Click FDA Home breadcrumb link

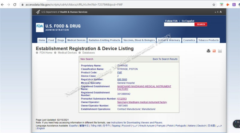click(x=46, y=53)
